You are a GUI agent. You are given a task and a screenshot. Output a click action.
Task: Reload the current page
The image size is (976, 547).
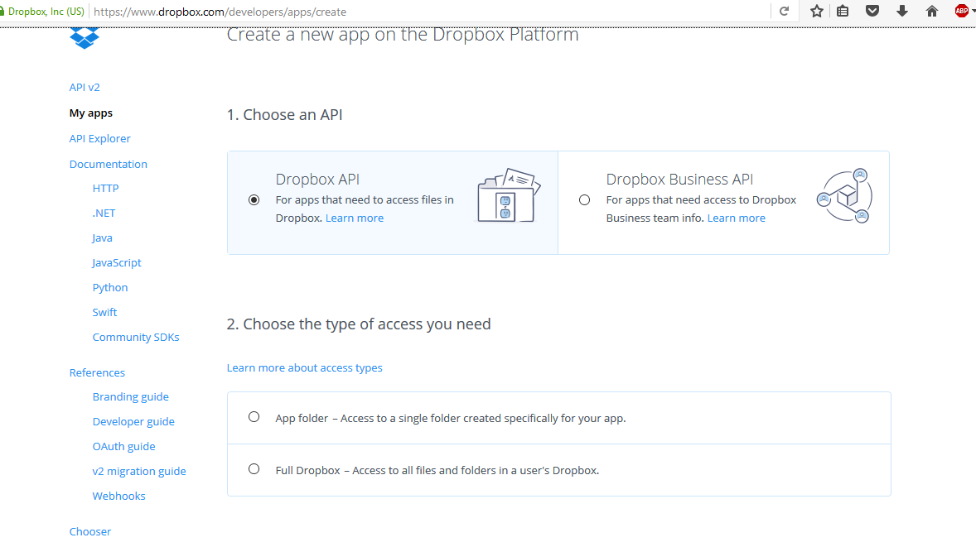(784, 12)
